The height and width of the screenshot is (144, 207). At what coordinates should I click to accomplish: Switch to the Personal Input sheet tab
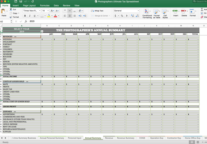click(x=75, y=138)
